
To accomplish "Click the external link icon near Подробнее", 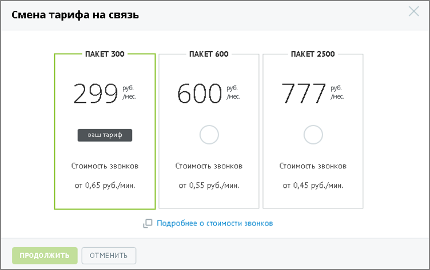I will click(x=148, y=223).
